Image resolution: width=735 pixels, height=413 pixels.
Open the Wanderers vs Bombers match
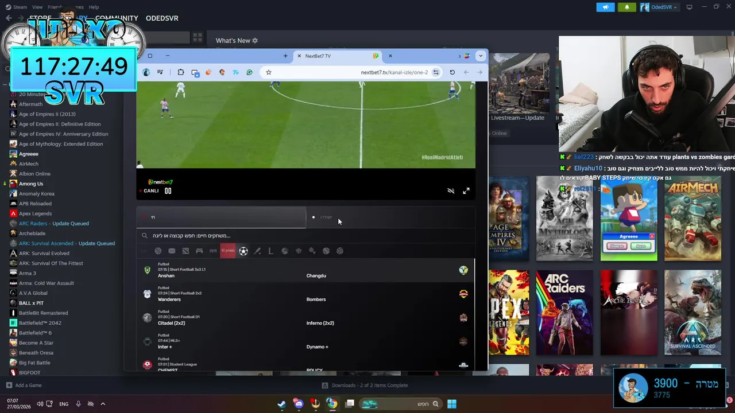[x=305, y=294]
